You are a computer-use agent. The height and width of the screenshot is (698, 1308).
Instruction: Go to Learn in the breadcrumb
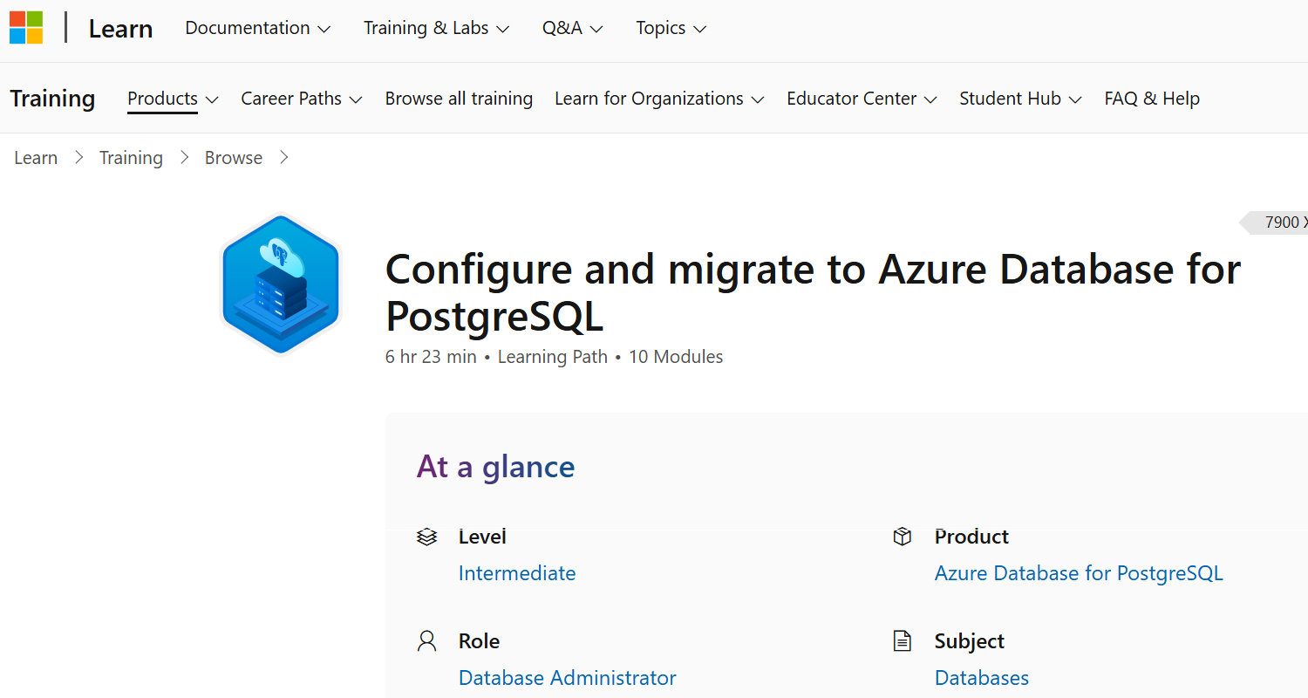click(x=36, y=158)
